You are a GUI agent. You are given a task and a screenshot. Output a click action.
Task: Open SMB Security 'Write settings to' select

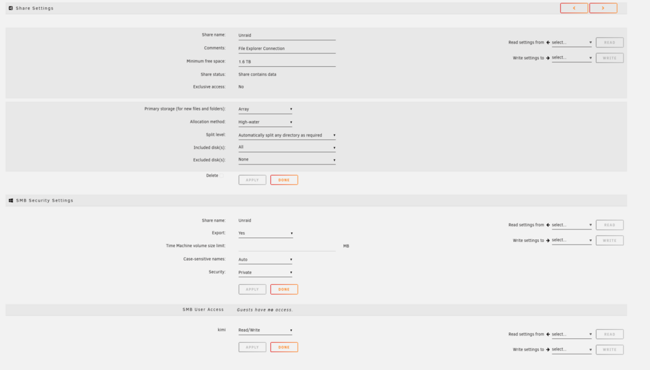coord(571,240)
